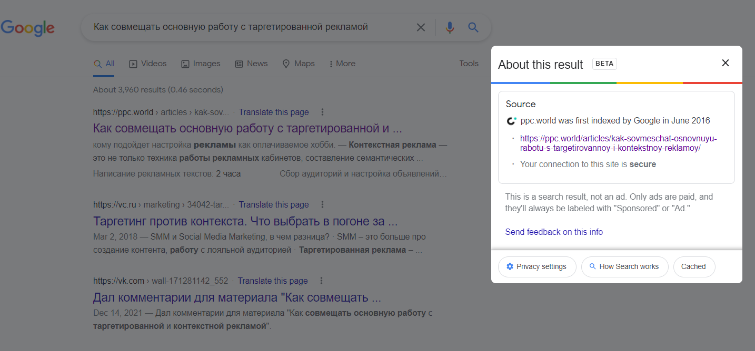Open ppc.world article URL in Source box
The width and height of the screenshot is (755, 351).
click(618, 143)
